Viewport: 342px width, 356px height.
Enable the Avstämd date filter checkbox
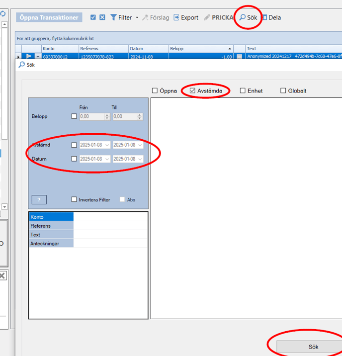[74, 145]
